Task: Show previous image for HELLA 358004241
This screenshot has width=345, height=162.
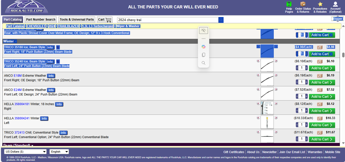Action: (x=258, y=118)
